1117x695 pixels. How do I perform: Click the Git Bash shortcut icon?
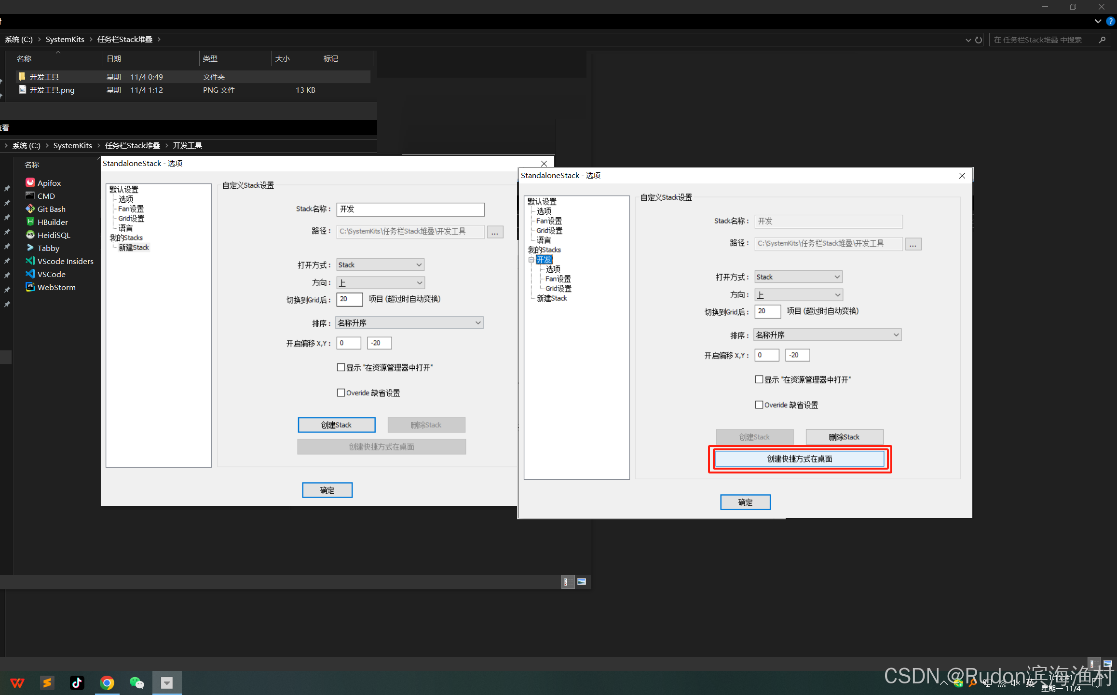pyautogui.click(x=30, y=208)
